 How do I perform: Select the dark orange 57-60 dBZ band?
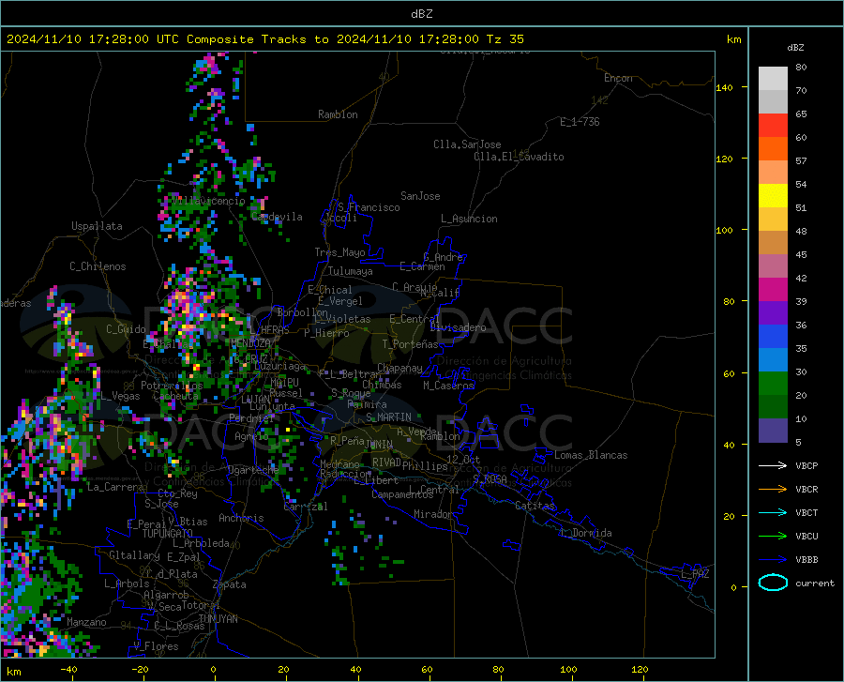(x=773, y=149)
